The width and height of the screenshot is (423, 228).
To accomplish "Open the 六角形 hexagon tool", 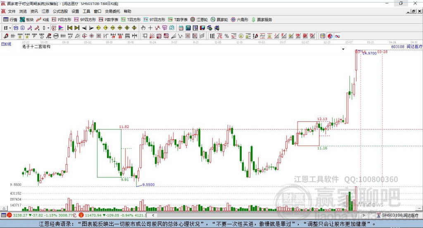I will coord(240,20).
